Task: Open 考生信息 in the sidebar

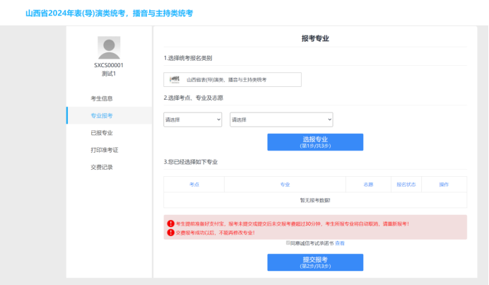Action: tap(102, 98)
